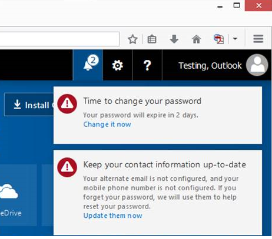272x239 pixels.
Task: Click the user profile avatar picture
Action: [x=257, y=65]
